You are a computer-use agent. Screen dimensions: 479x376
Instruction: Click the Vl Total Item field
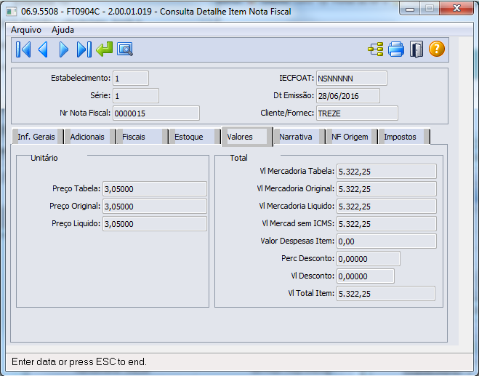385,293
